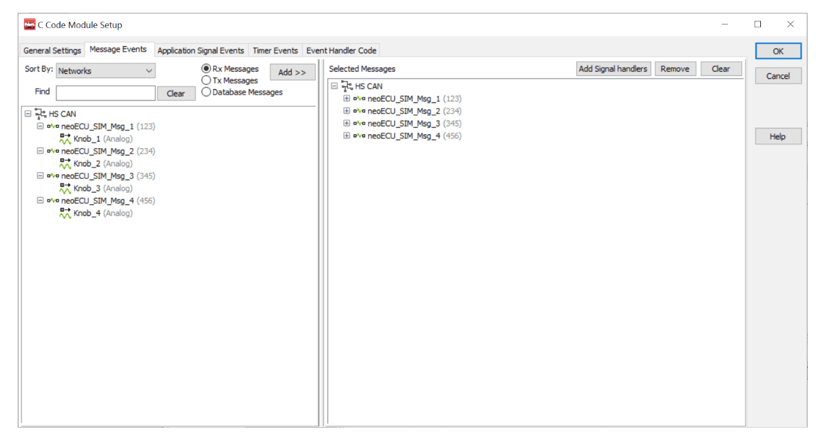This screenshot has width=823, height=434.
Task: Select the Rx Messages radio button
Action: coord(206,69)
